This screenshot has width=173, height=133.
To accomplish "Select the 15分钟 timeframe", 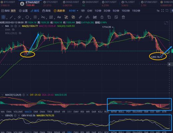I will click(x=136, y=11).
